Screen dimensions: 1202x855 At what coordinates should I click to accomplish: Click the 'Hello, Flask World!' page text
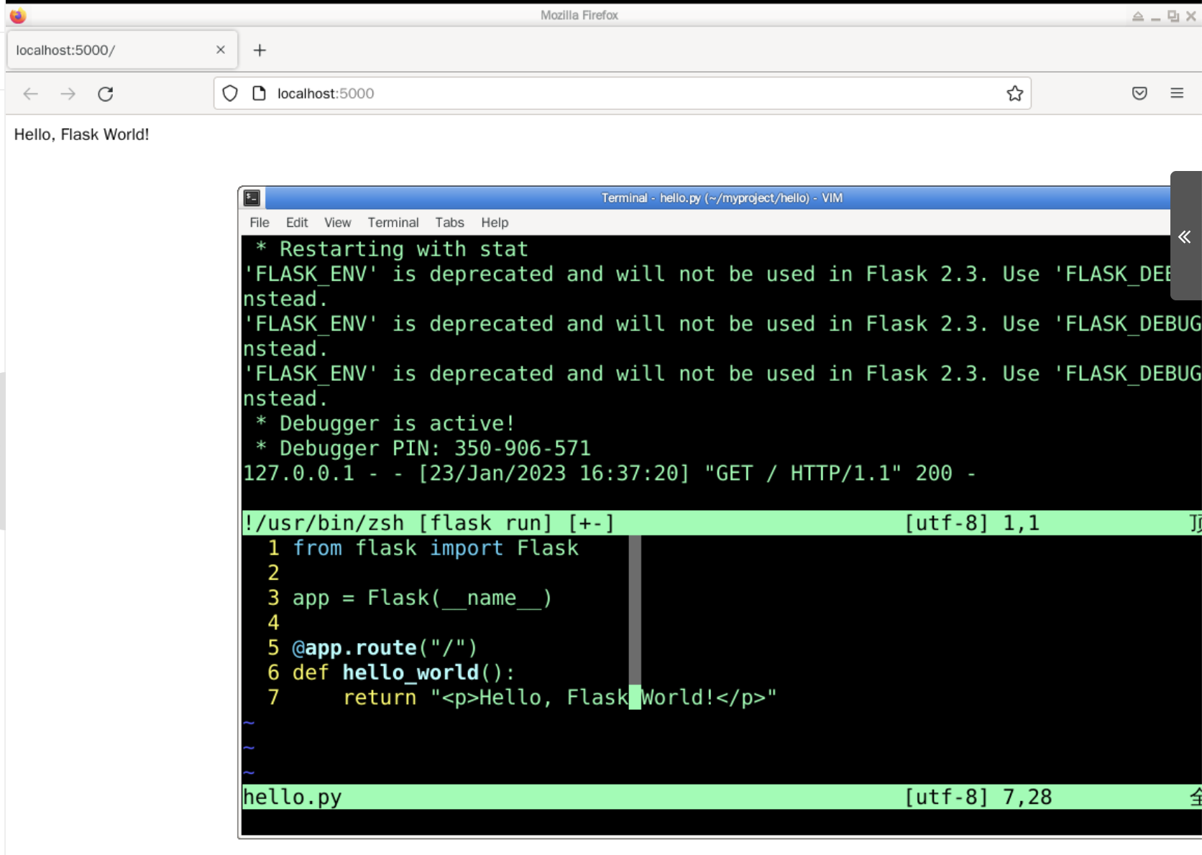click(x=82, y=134)
